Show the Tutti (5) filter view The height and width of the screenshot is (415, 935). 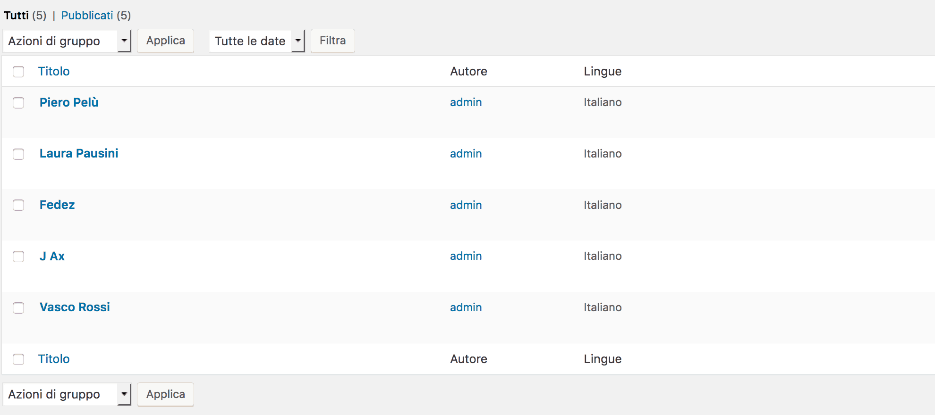point(25,16)
